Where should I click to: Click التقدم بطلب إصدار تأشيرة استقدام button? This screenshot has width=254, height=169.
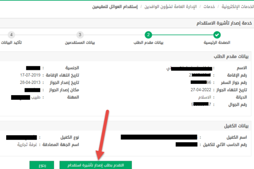pyautogui.click(x=96, y=165)
